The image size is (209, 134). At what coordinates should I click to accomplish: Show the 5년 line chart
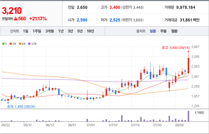[x=80, y=31]
